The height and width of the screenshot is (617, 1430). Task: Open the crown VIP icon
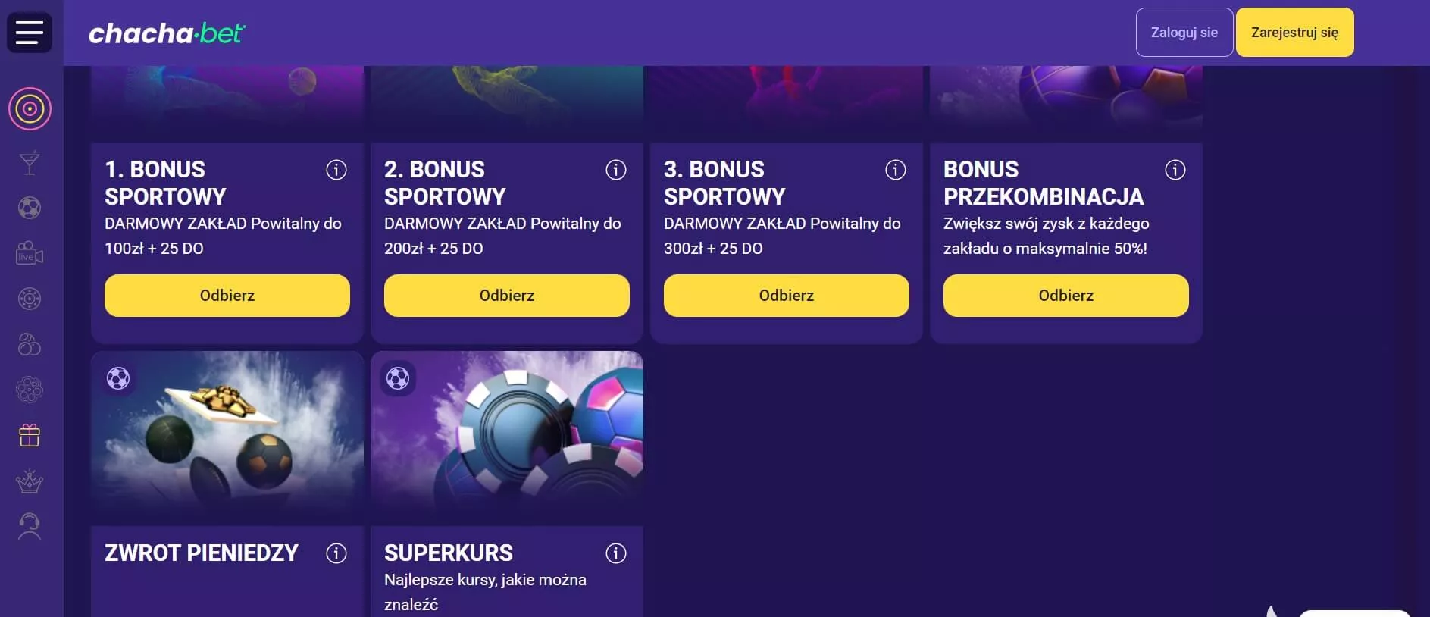click(30, 481)
